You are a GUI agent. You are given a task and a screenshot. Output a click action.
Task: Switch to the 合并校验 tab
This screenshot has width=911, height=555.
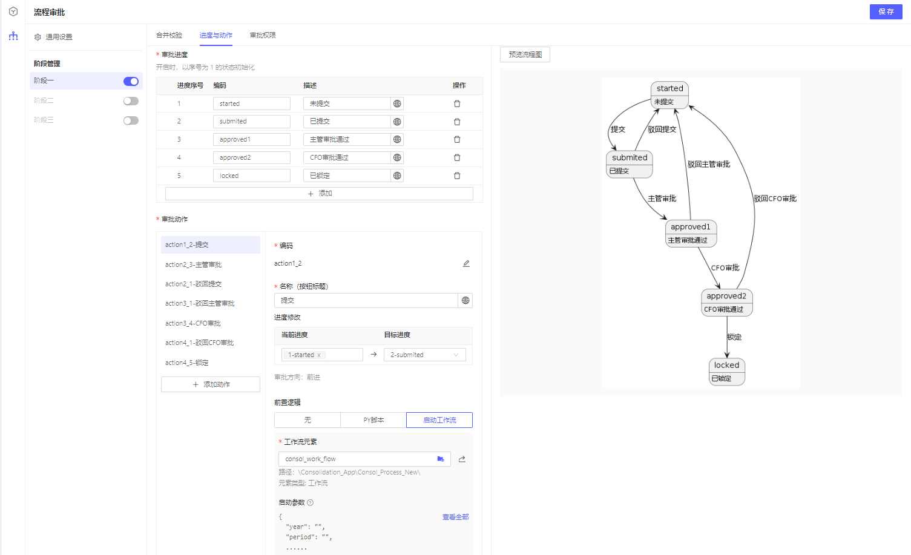point(169,35)
